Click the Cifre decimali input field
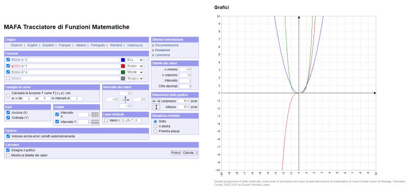Screen dimensions: 411x187 tap(186, 86)
